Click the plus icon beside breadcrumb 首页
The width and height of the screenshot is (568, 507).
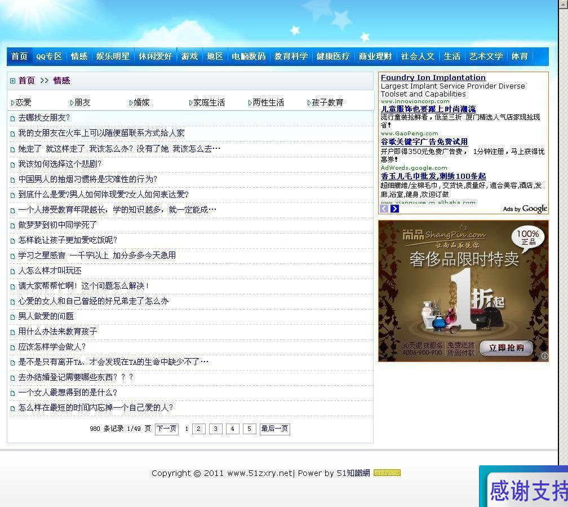pyautogui.click(x=12, y=81)
